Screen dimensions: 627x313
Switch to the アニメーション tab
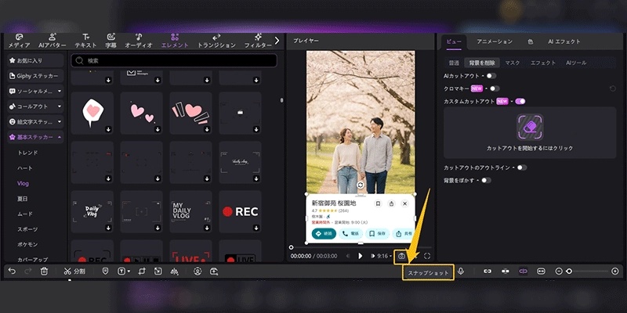(x=495, y=41)
